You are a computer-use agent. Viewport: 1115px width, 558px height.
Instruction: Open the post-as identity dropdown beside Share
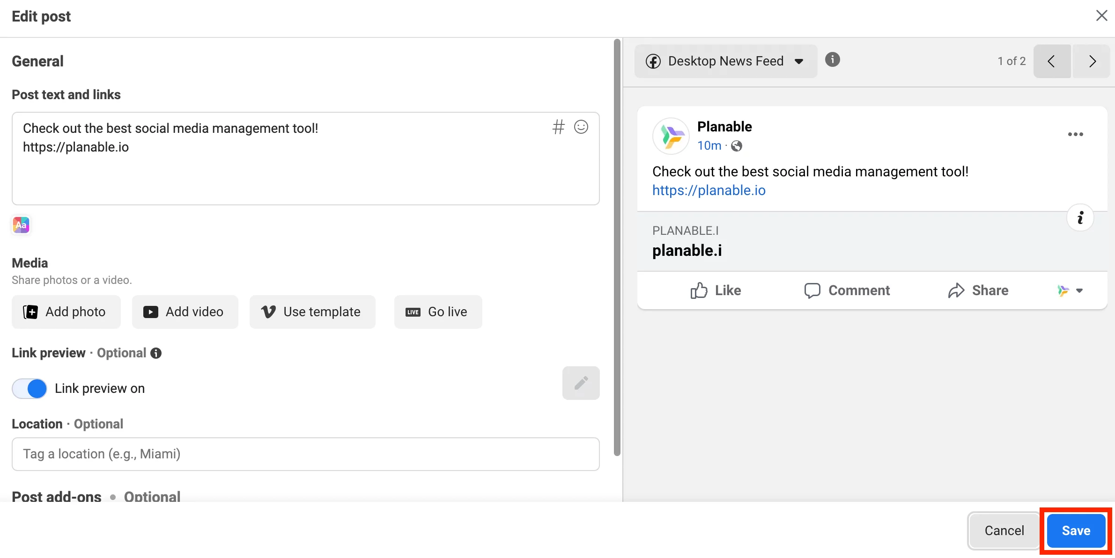[1070, 290]
